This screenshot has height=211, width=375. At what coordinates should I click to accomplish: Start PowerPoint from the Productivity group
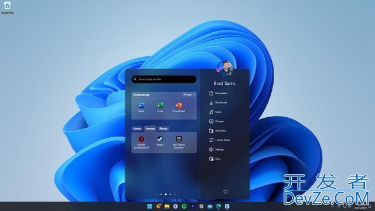pos(179,107)
